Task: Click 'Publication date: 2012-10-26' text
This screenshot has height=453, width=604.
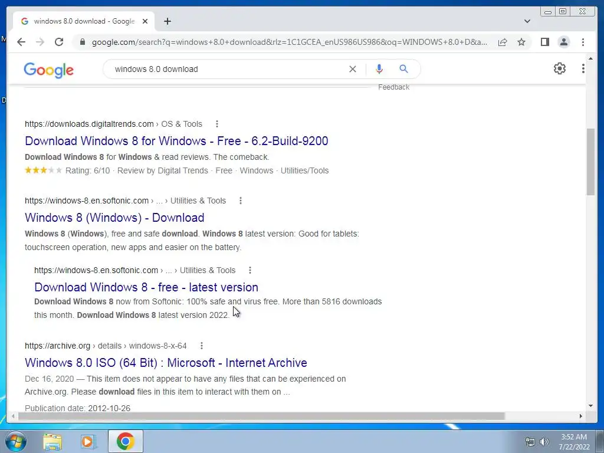Action: (77, 408)
